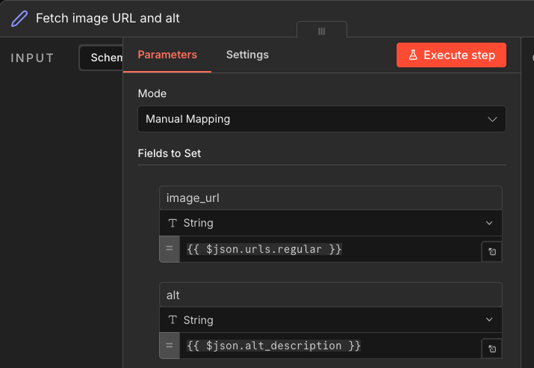Click the alt field name input
Image resolution: width=534 pixels, height=368 pixels.
tap(330, 295)
